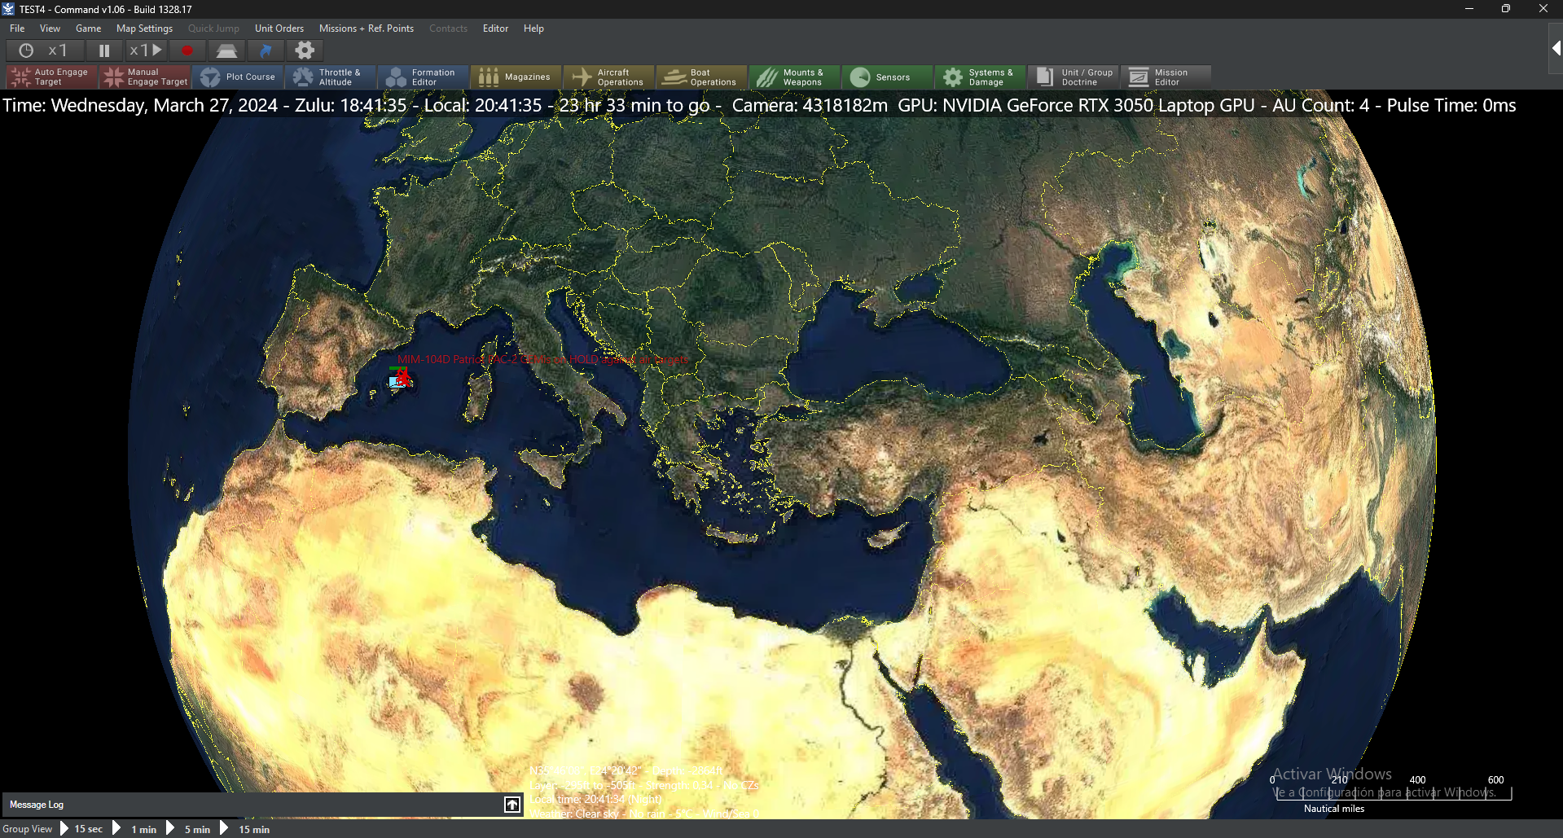
Task: Open the time compression x1 clock control
Action: click(x=44, y=50)
